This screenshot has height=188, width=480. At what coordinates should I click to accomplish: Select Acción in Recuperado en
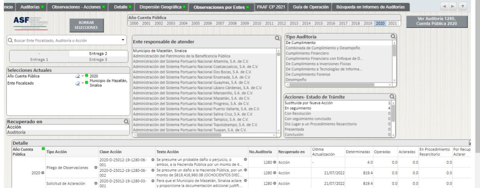click(x=68, y=127)
